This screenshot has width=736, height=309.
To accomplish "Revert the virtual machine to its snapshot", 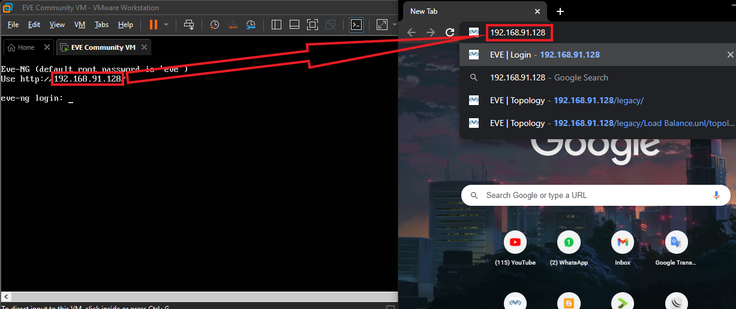I will (x=233, y=25).
